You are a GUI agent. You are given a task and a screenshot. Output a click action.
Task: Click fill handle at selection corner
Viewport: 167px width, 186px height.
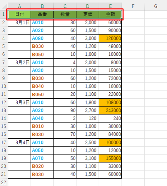point(122,18)
